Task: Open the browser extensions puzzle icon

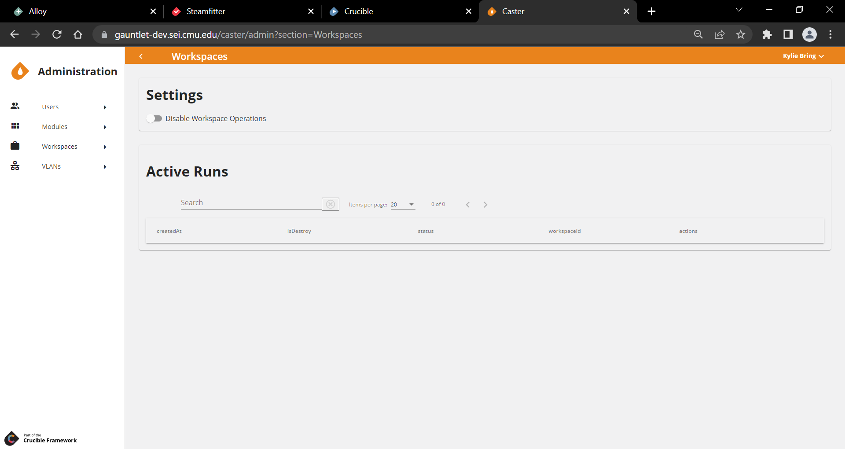Action: click(767, 34)
